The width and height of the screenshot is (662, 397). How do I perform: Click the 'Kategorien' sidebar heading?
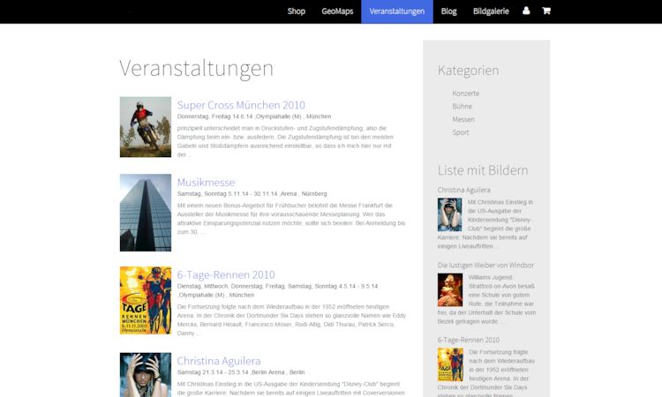click(x=468, y=70)
